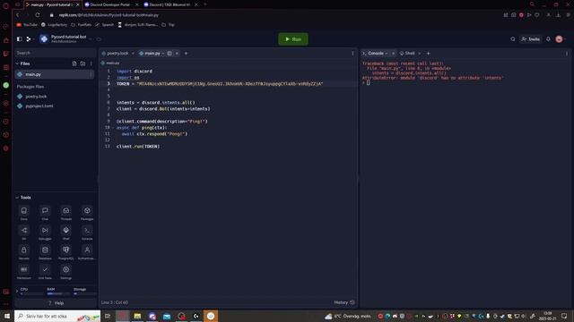The image size is (574, 322).
Task: Open the weather widget in taskbar
Action: point(348,316)
